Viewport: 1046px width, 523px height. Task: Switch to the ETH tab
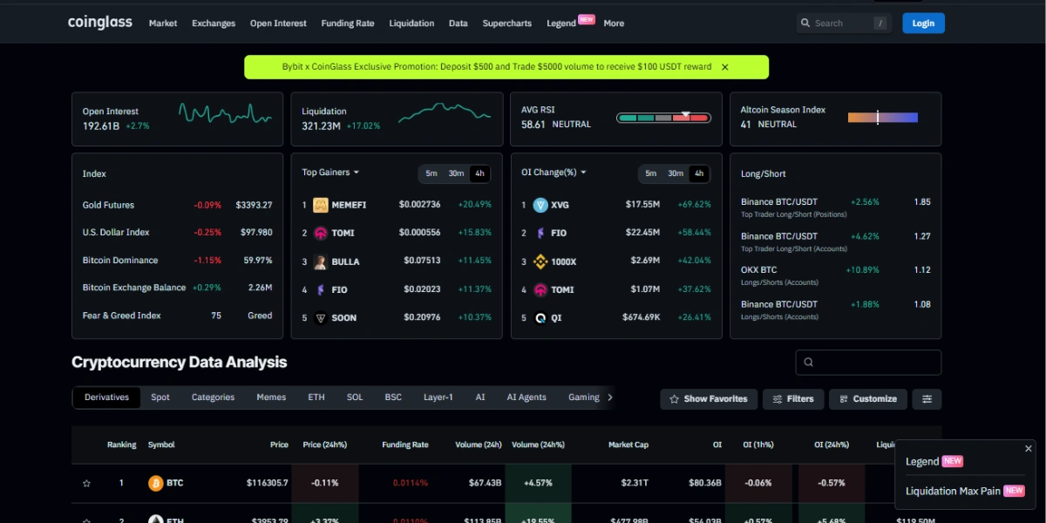tap(316, 397)
